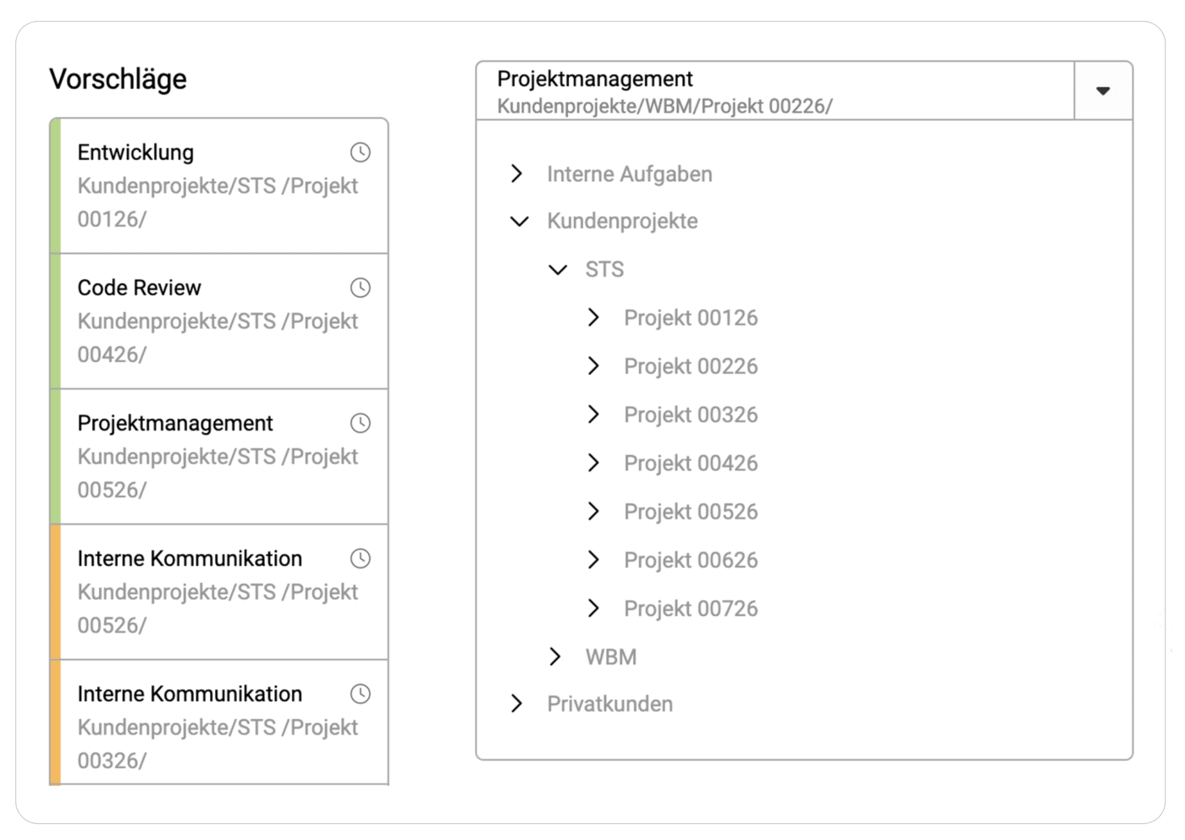This screenshot has width=1185, height=840.
Task: Collapse the Kundenprojekte tree node
Action: (x=519, y=222)
